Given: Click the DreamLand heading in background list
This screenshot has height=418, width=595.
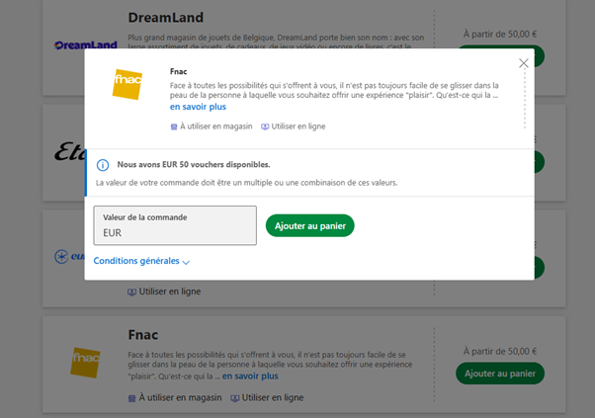Looking at the screenshot, I should click(165, 18).
